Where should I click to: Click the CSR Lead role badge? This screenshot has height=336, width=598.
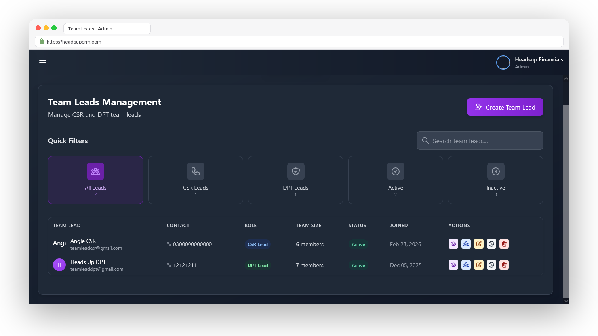click(x=258, y=244)
